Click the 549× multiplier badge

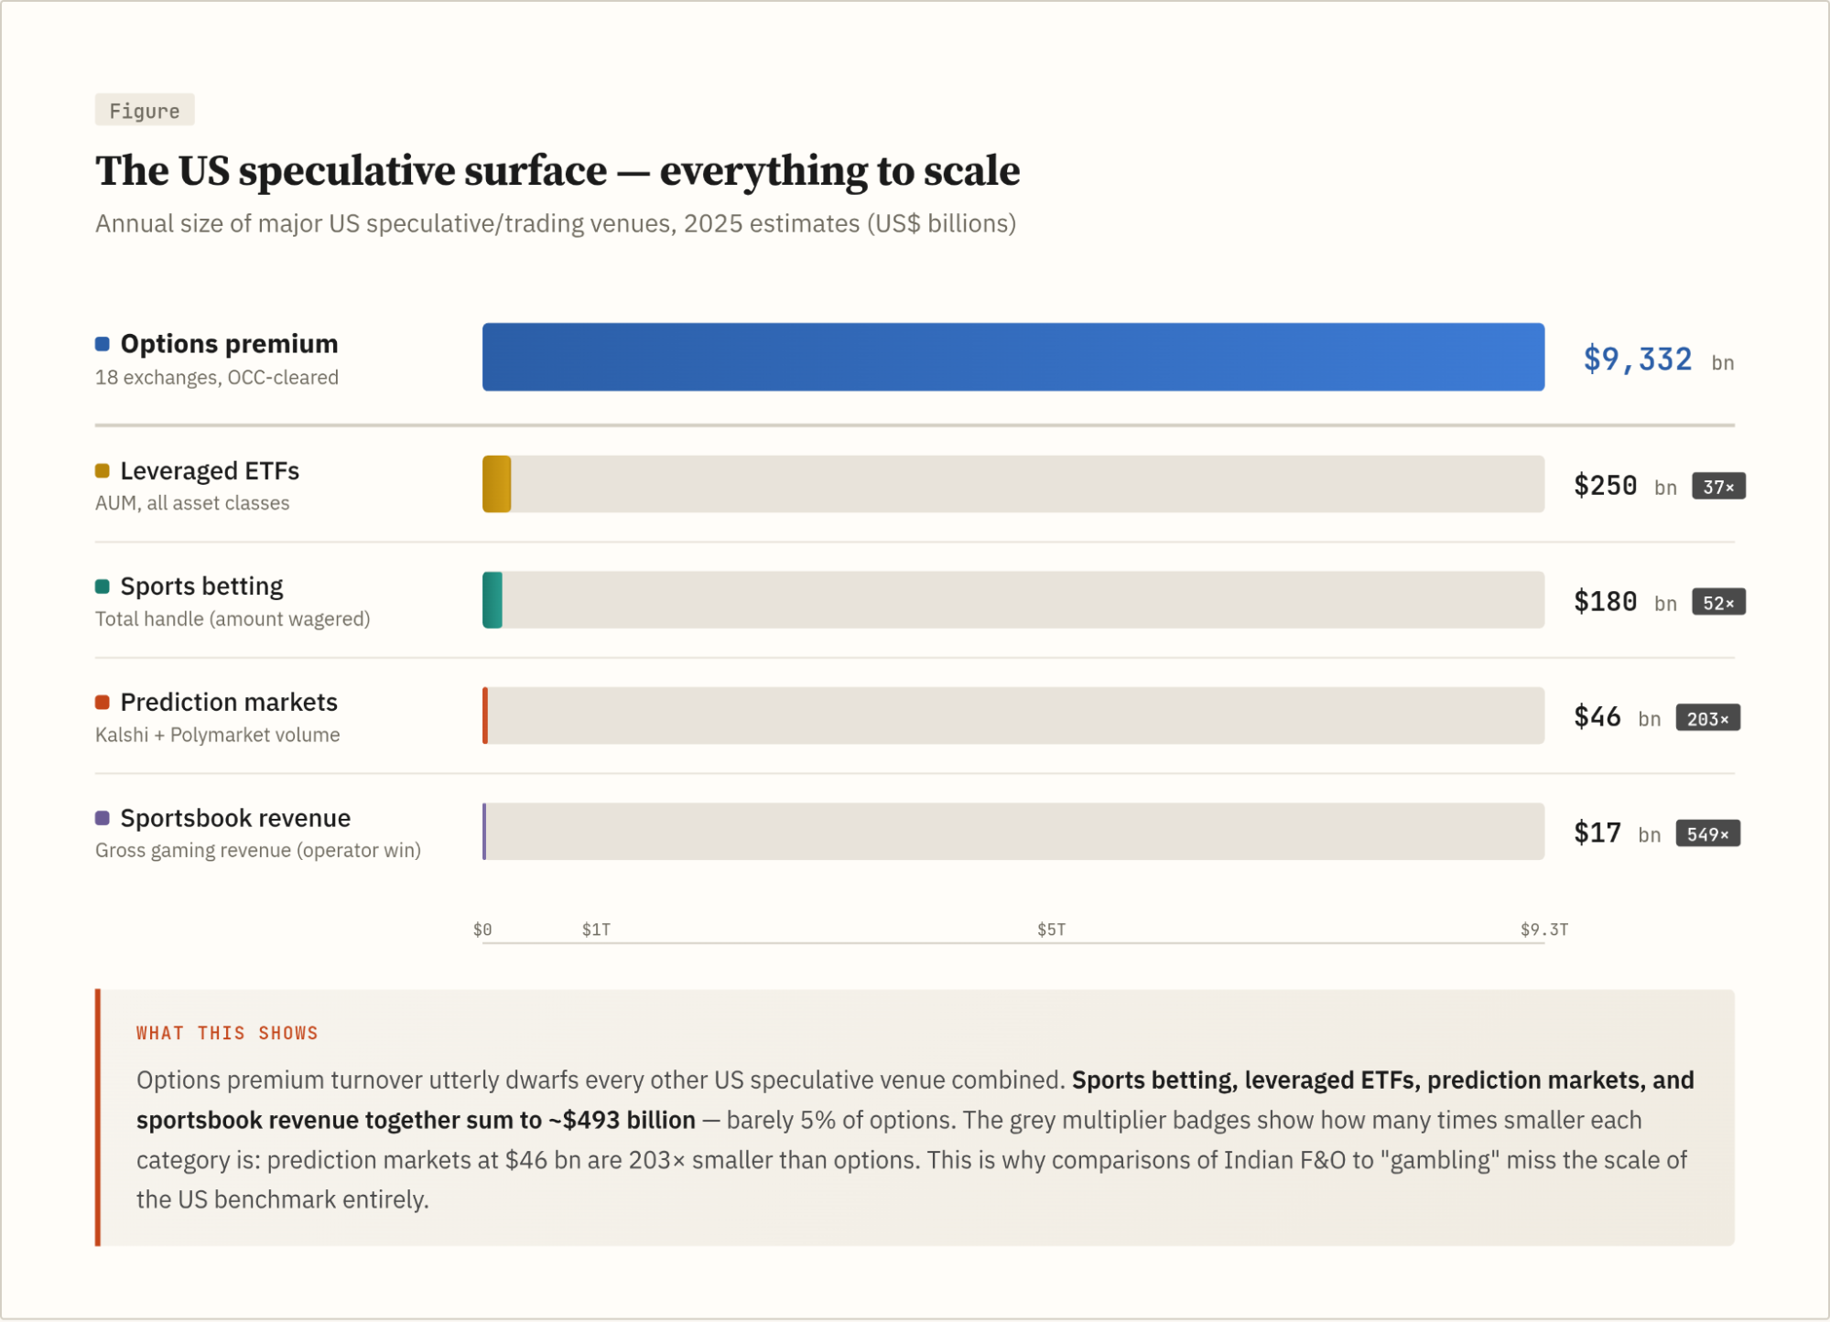coord(1706,834)
